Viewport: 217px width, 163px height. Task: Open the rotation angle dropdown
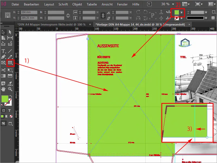point(130,12)
